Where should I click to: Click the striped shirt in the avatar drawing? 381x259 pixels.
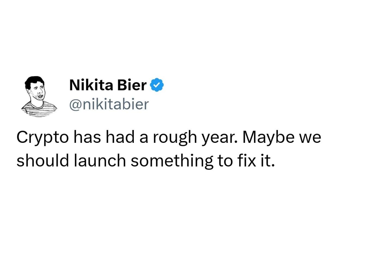click(x=38, y=109)
